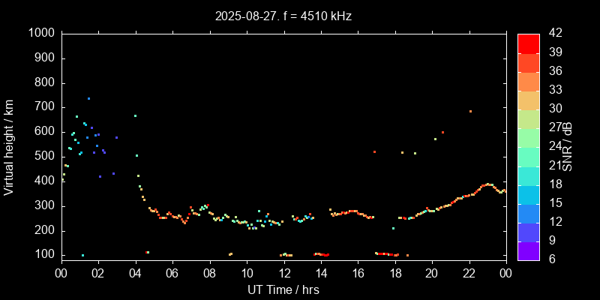Pick the yellow-green 27–30 dB colorbar band

point(529,118)
